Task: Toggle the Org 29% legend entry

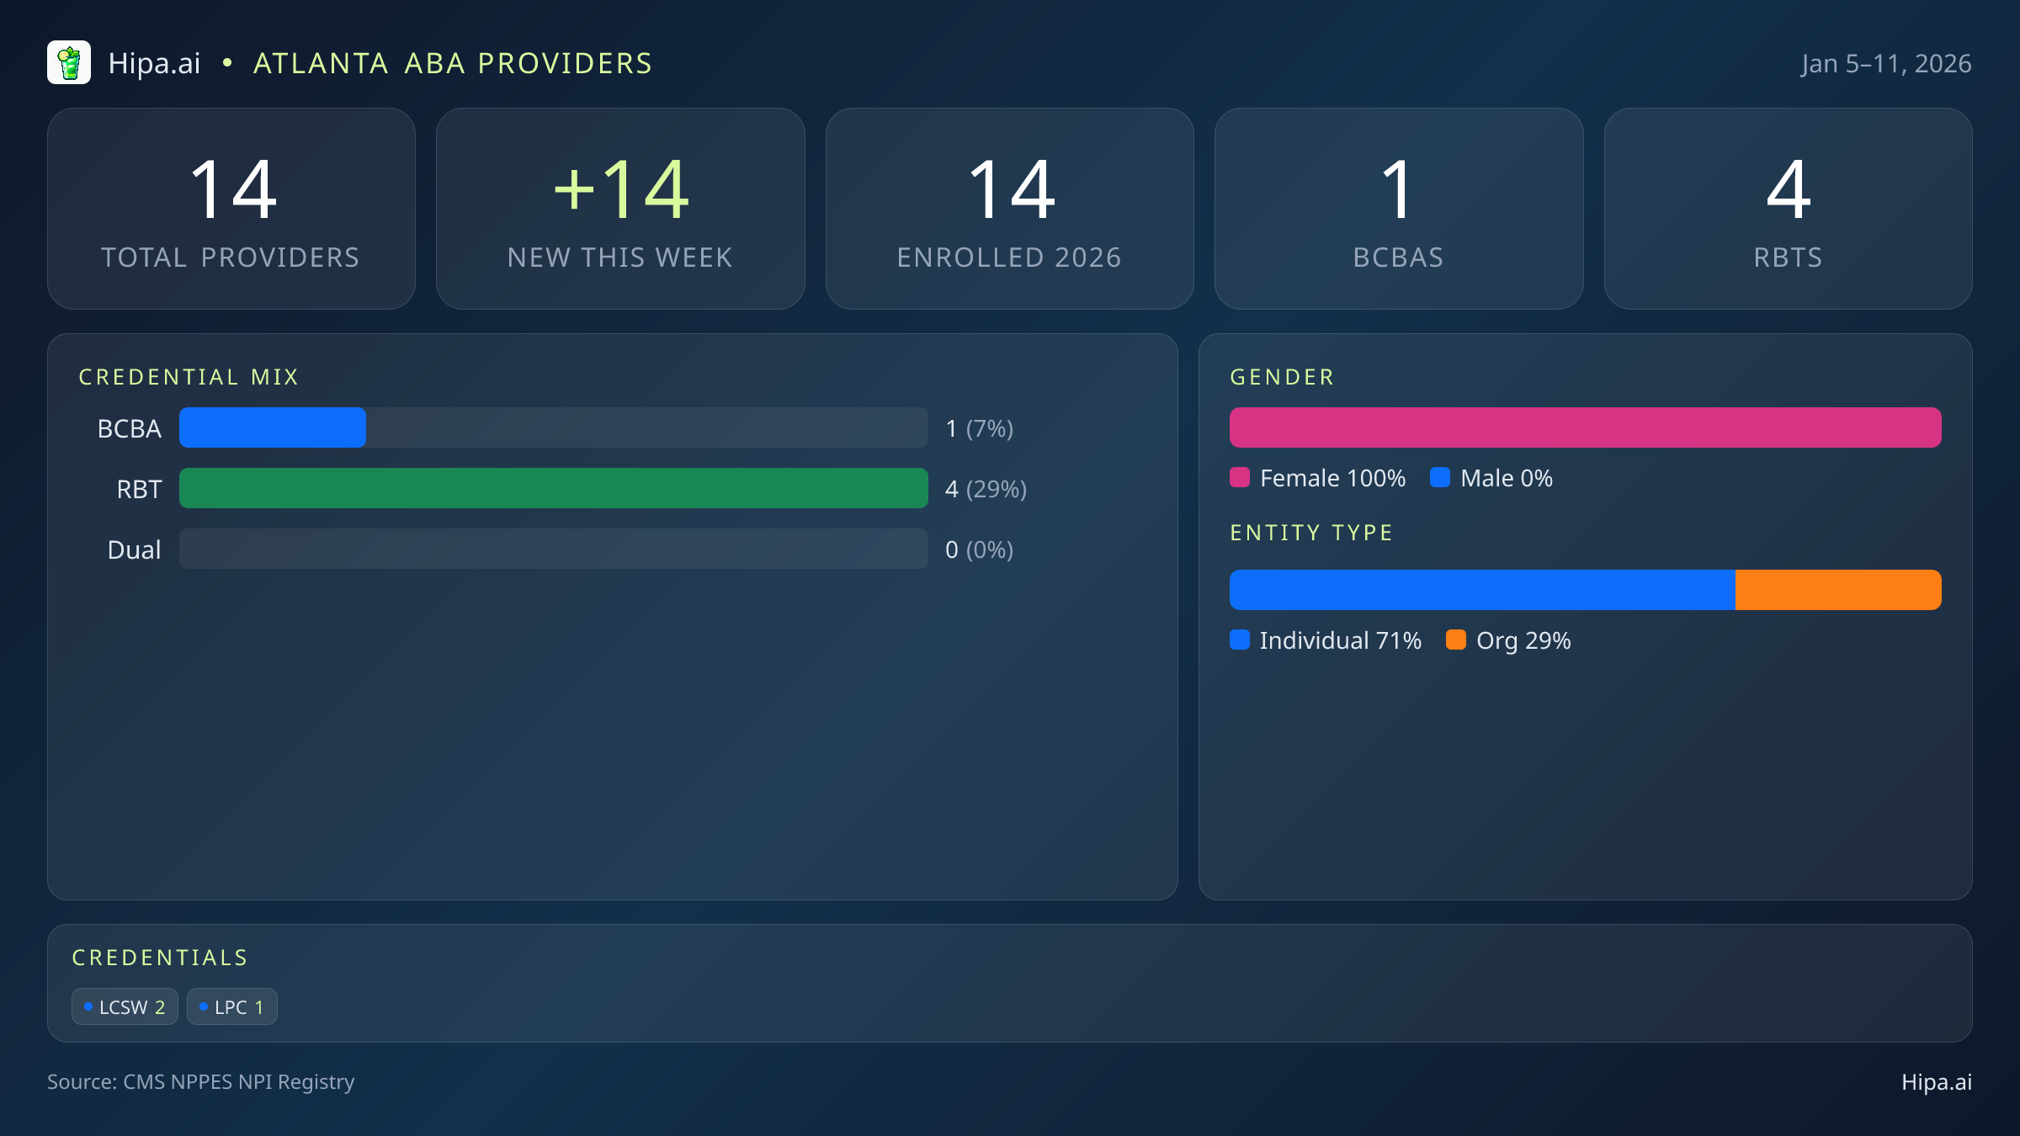Action: click(x=1523, y=640)
